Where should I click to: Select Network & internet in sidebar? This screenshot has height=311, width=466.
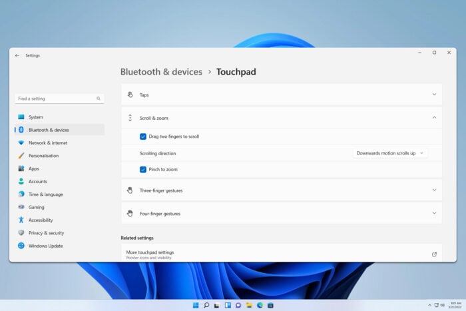click(x=47, y=143)
